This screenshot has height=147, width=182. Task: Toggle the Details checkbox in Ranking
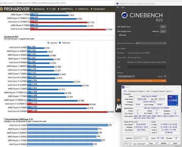pyautogui.click(x=165, y=77)
